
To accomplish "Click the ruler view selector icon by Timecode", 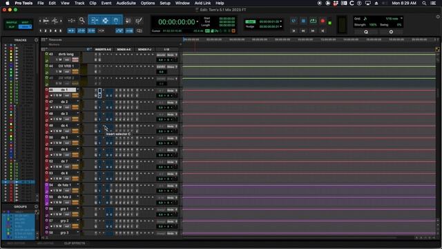I will tap(44, 39).
